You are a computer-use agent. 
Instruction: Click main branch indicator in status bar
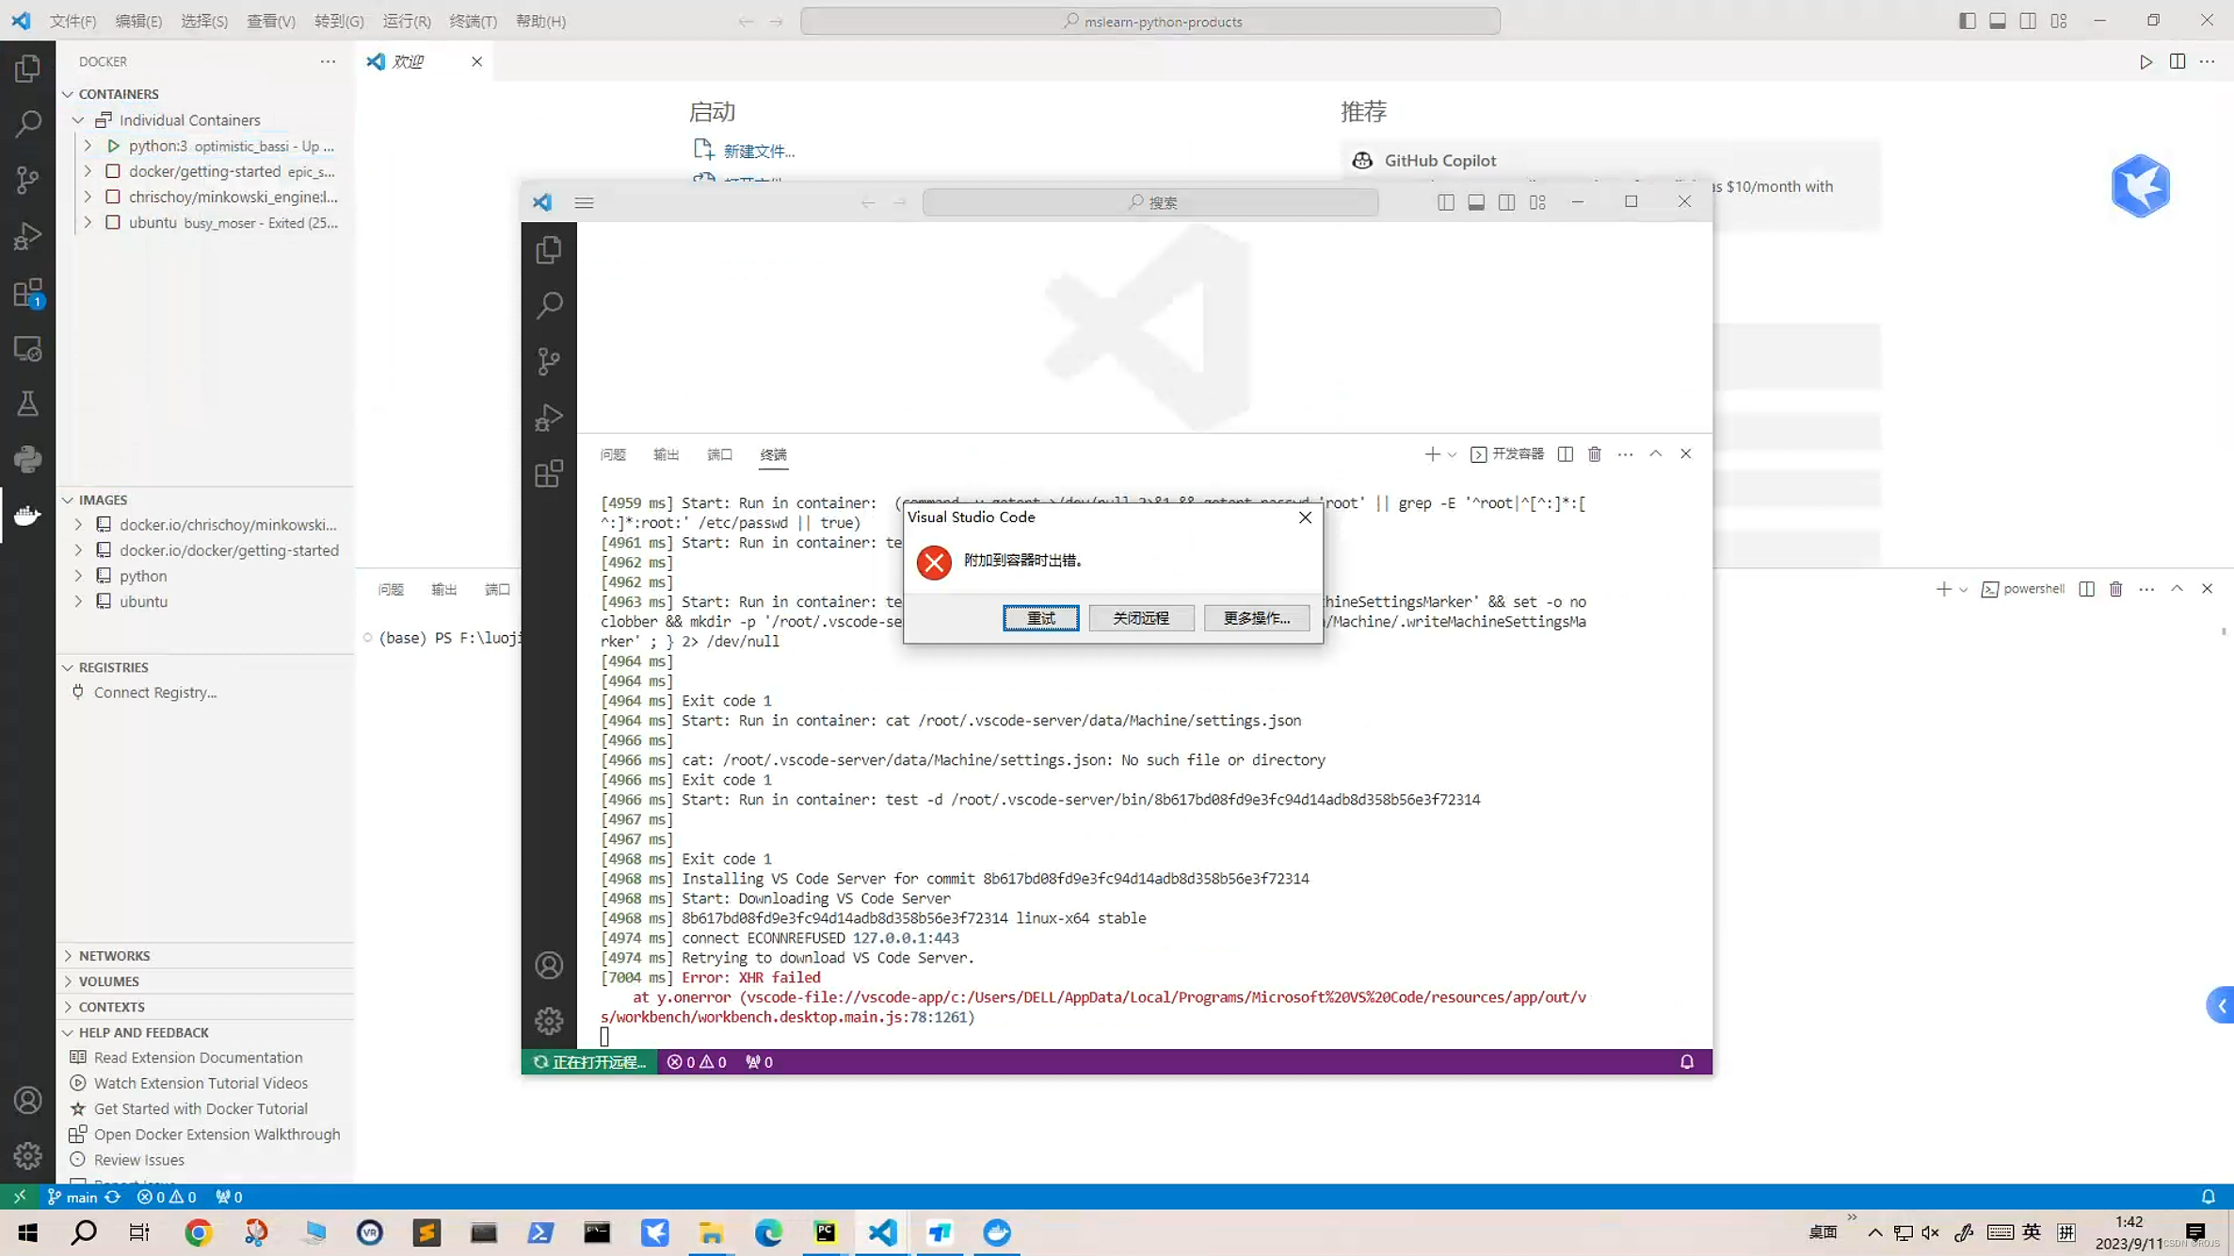tap(73, 1197)
